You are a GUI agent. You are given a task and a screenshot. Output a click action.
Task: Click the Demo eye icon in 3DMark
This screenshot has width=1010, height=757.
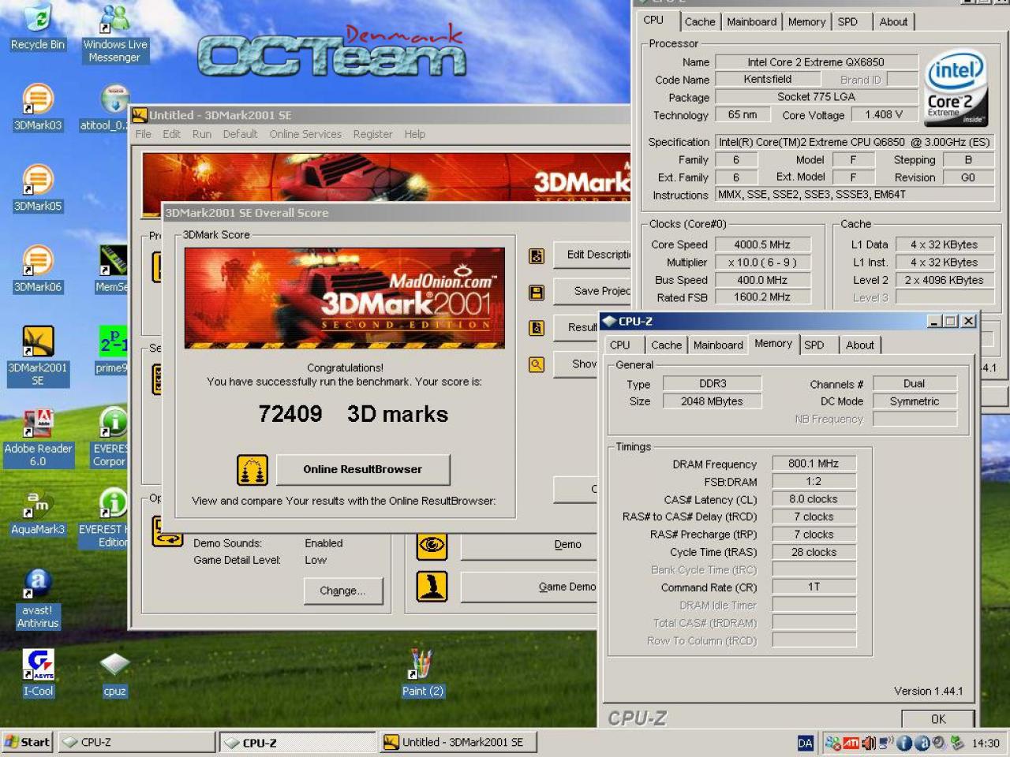point(432,545)
